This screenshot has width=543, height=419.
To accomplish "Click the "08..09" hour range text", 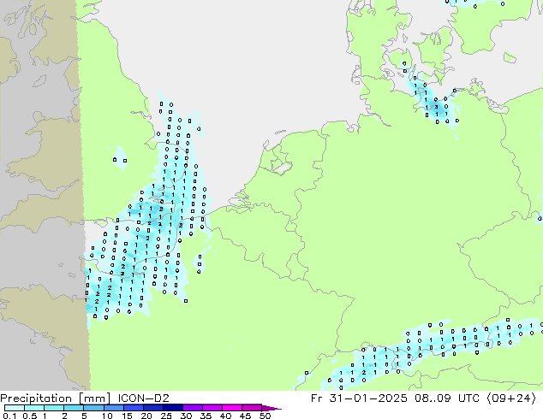I will pyautogui.click(x=433, y=398).
